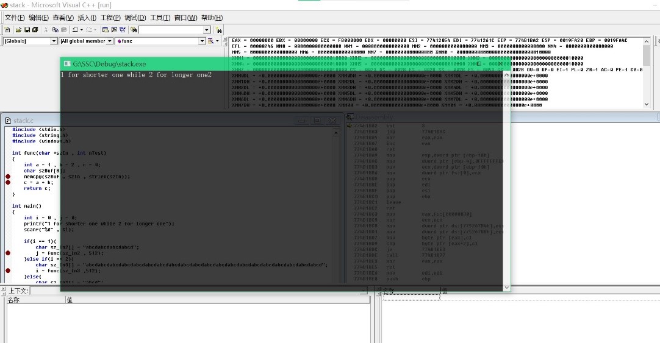The height and width of the screenshot is (343, 660).
Task: Click the Disassembly window title icon
Action: tap(350, 117)
